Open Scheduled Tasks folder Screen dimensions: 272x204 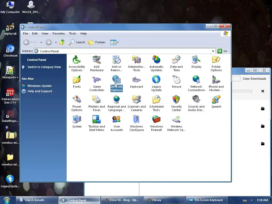tap(156, 103)
